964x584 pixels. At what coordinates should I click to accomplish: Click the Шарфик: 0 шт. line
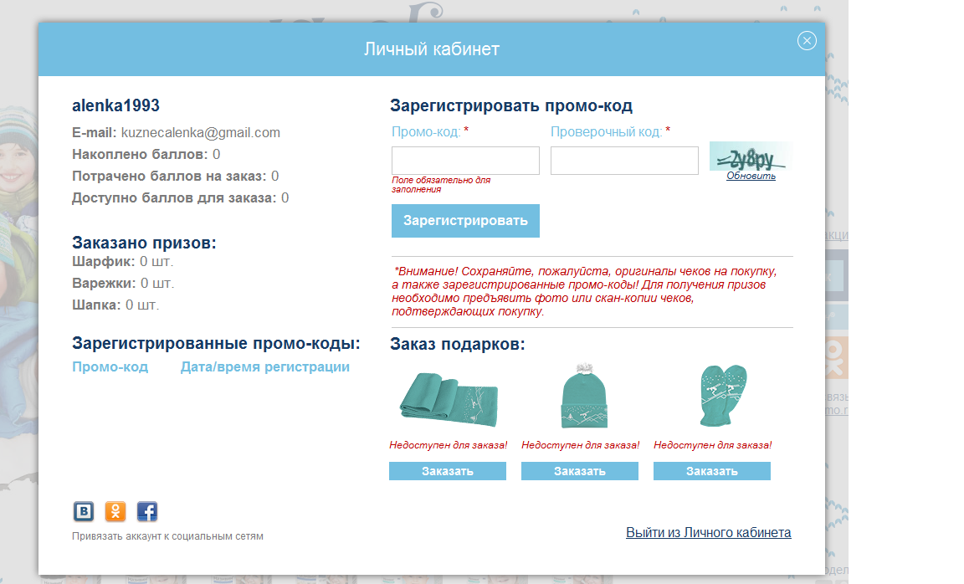pyautogui.click(x=123, y=261)
